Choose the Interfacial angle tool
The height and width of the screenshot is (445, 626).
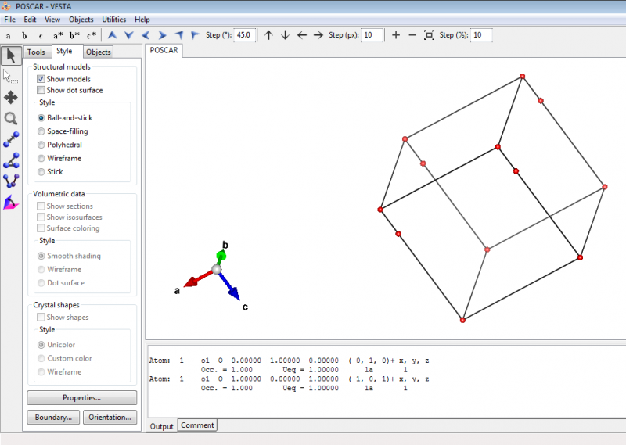tap(11, 203)
